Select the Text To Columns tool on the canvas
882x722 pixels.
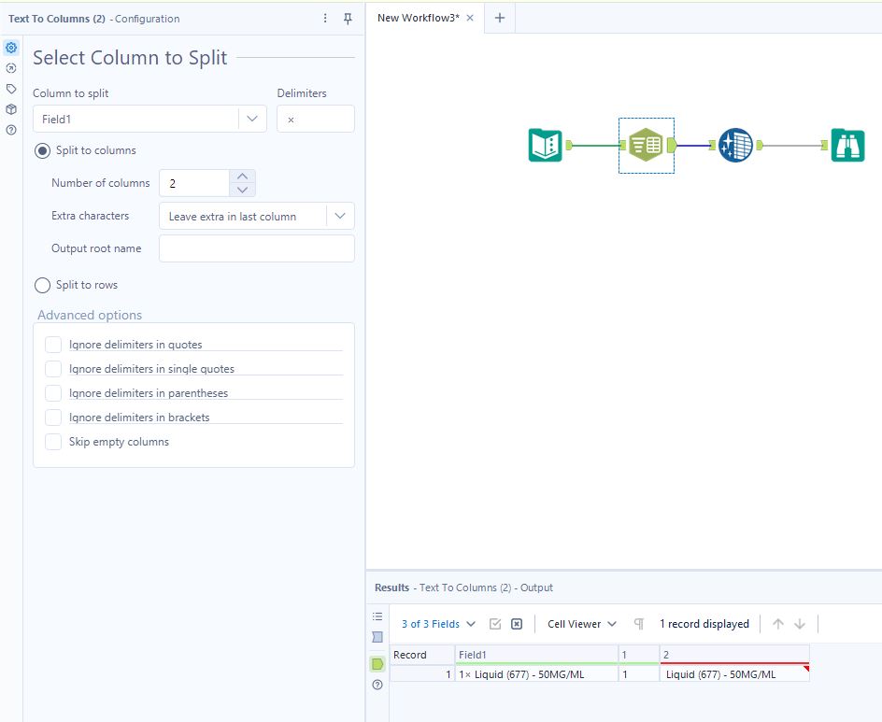(x=646, y=146)
